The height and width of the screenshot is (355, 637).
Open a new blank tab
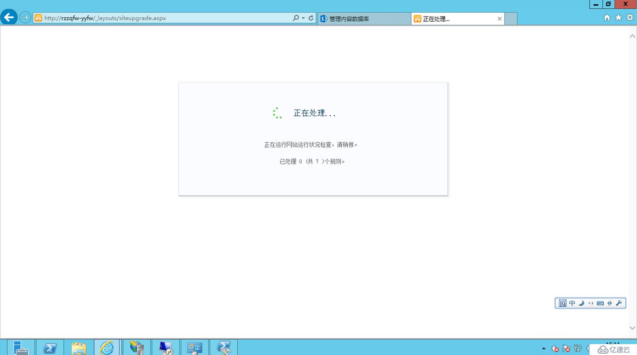pos(511,19)
